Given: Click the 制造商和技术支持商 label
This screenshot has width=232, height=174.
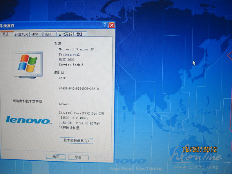Looking at the screenshot, I should 28,101.
